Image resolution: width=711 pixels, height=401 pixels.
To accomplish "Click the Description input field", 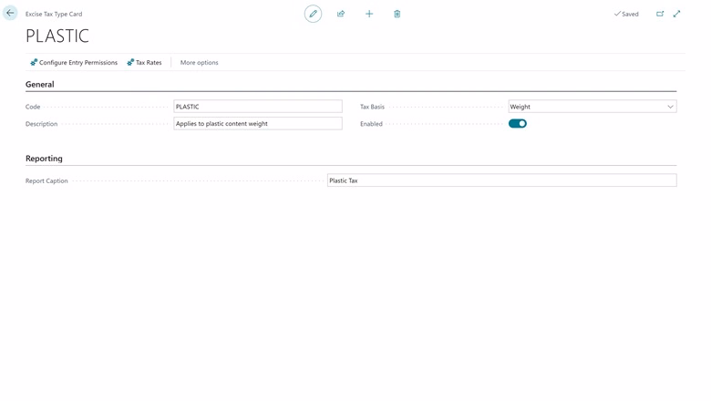I will point(258,124).
